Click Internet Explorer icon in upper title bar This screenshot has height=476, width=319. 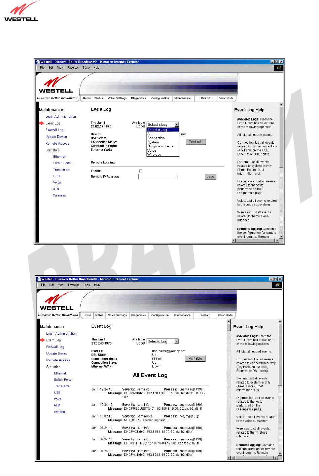[38, 62]
